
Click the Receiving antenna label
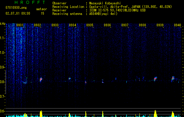(x=67, y=14)
